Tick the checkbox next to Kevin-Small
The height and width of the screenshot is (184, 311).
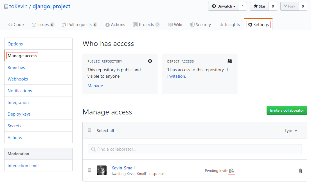tap(89, 170)
